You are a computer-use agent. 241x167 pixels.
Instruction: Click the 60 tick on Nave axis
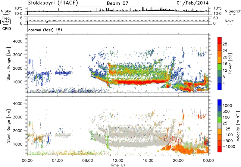coord(215,18)
